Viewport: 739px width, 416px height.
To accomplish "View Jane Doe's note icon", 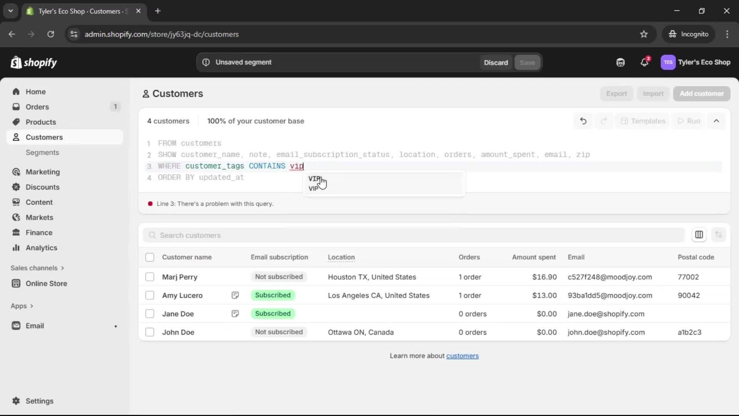I will 235,314.
